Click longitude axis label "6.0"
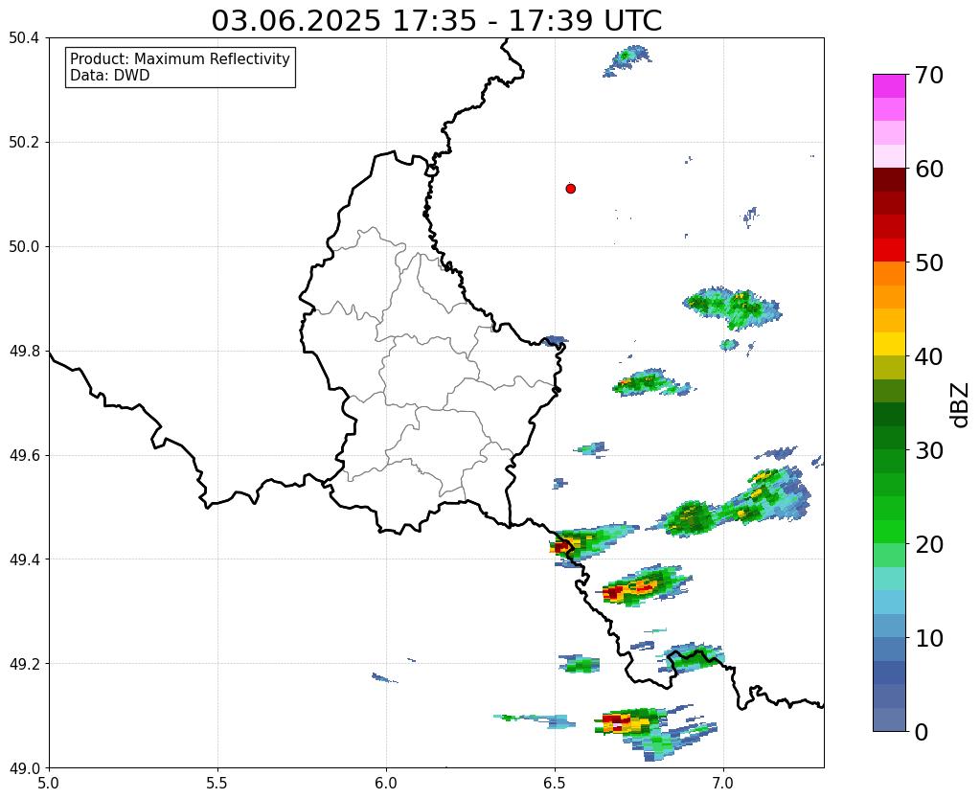The height and width of the screenshot is (799, 980). (x=386, y=783)
